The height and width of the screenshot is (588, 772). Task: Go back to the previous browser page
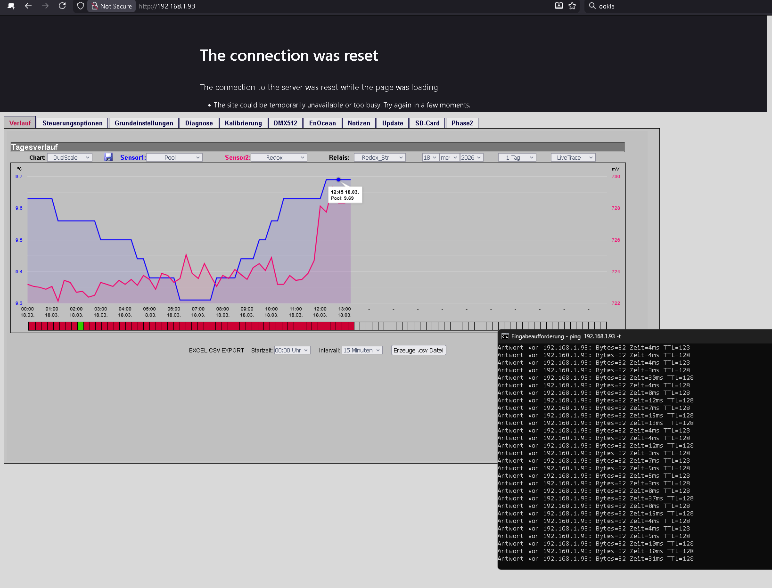pos(28,6)
